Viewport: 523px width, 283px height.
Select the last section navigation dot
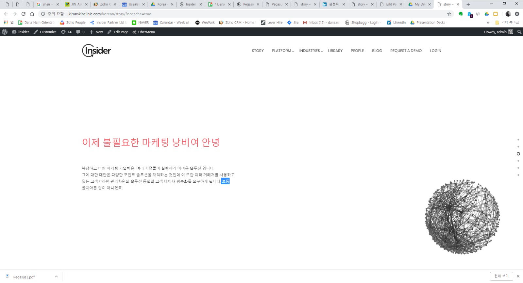(x=518, y=175)
